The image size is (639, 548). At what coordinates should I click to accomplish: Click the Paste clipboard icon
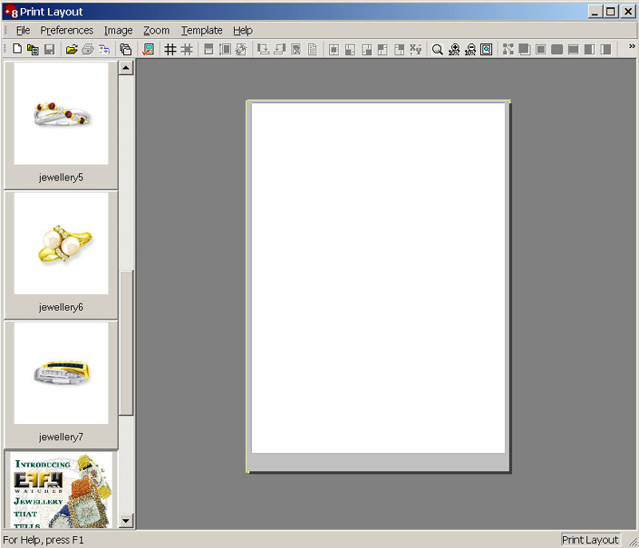click(x=125, y=50)
